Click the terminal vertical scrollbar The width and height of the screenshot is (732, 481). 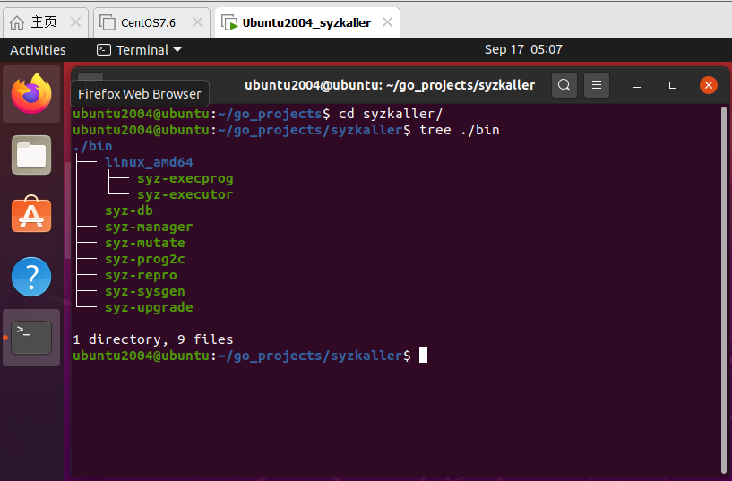[724, 287]
